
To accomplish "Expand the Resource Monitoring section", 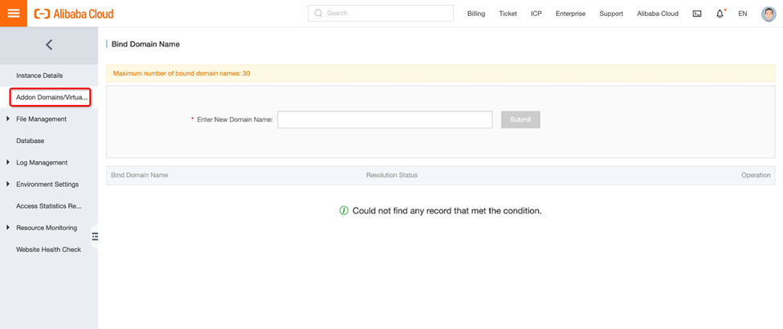I will coord(8,228).
